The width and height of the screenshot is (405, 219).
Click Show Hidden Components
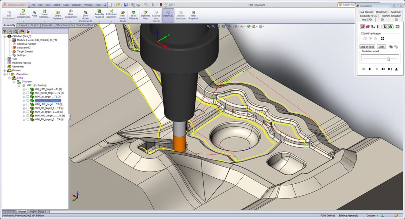point(85,16)
